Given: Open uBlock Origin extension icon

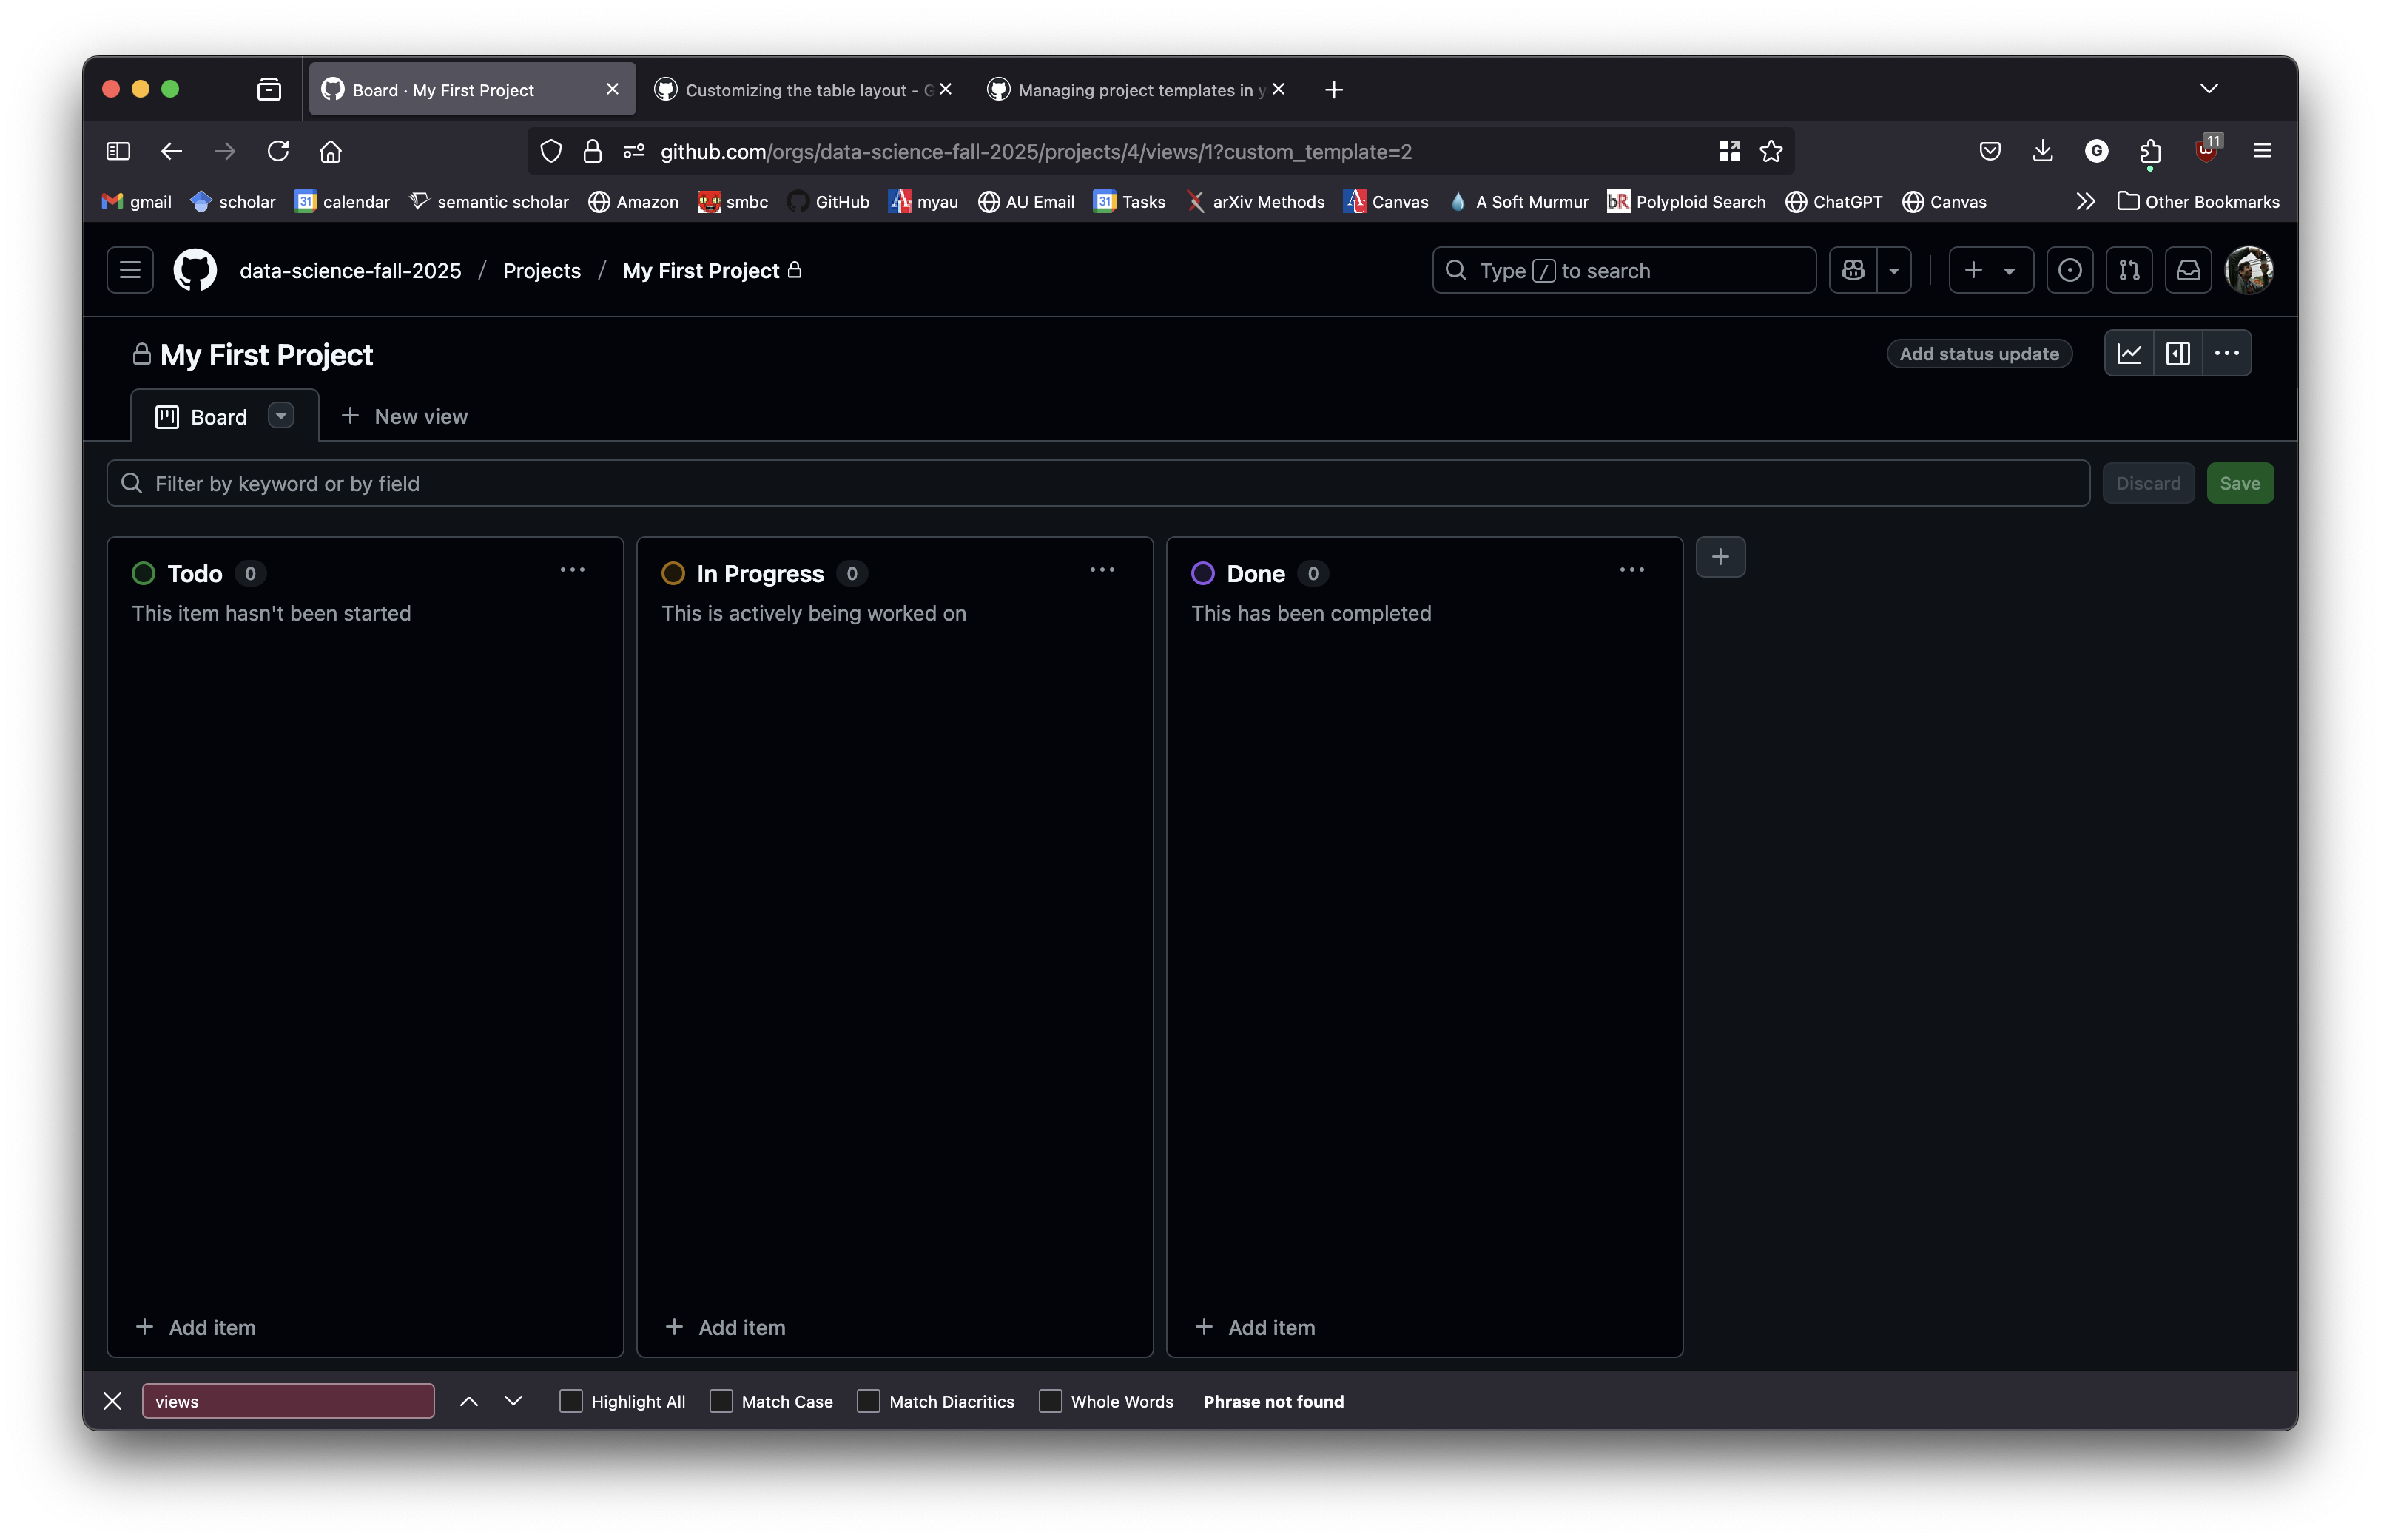Looking at the screenshot, I should pyautogui.click(x=2206, y=151).
